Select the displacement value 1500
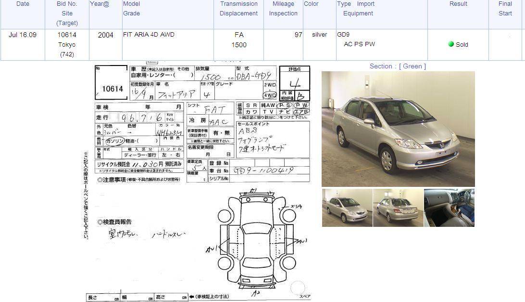The height and width of the screenshot is (302, 525). (239, 45)
